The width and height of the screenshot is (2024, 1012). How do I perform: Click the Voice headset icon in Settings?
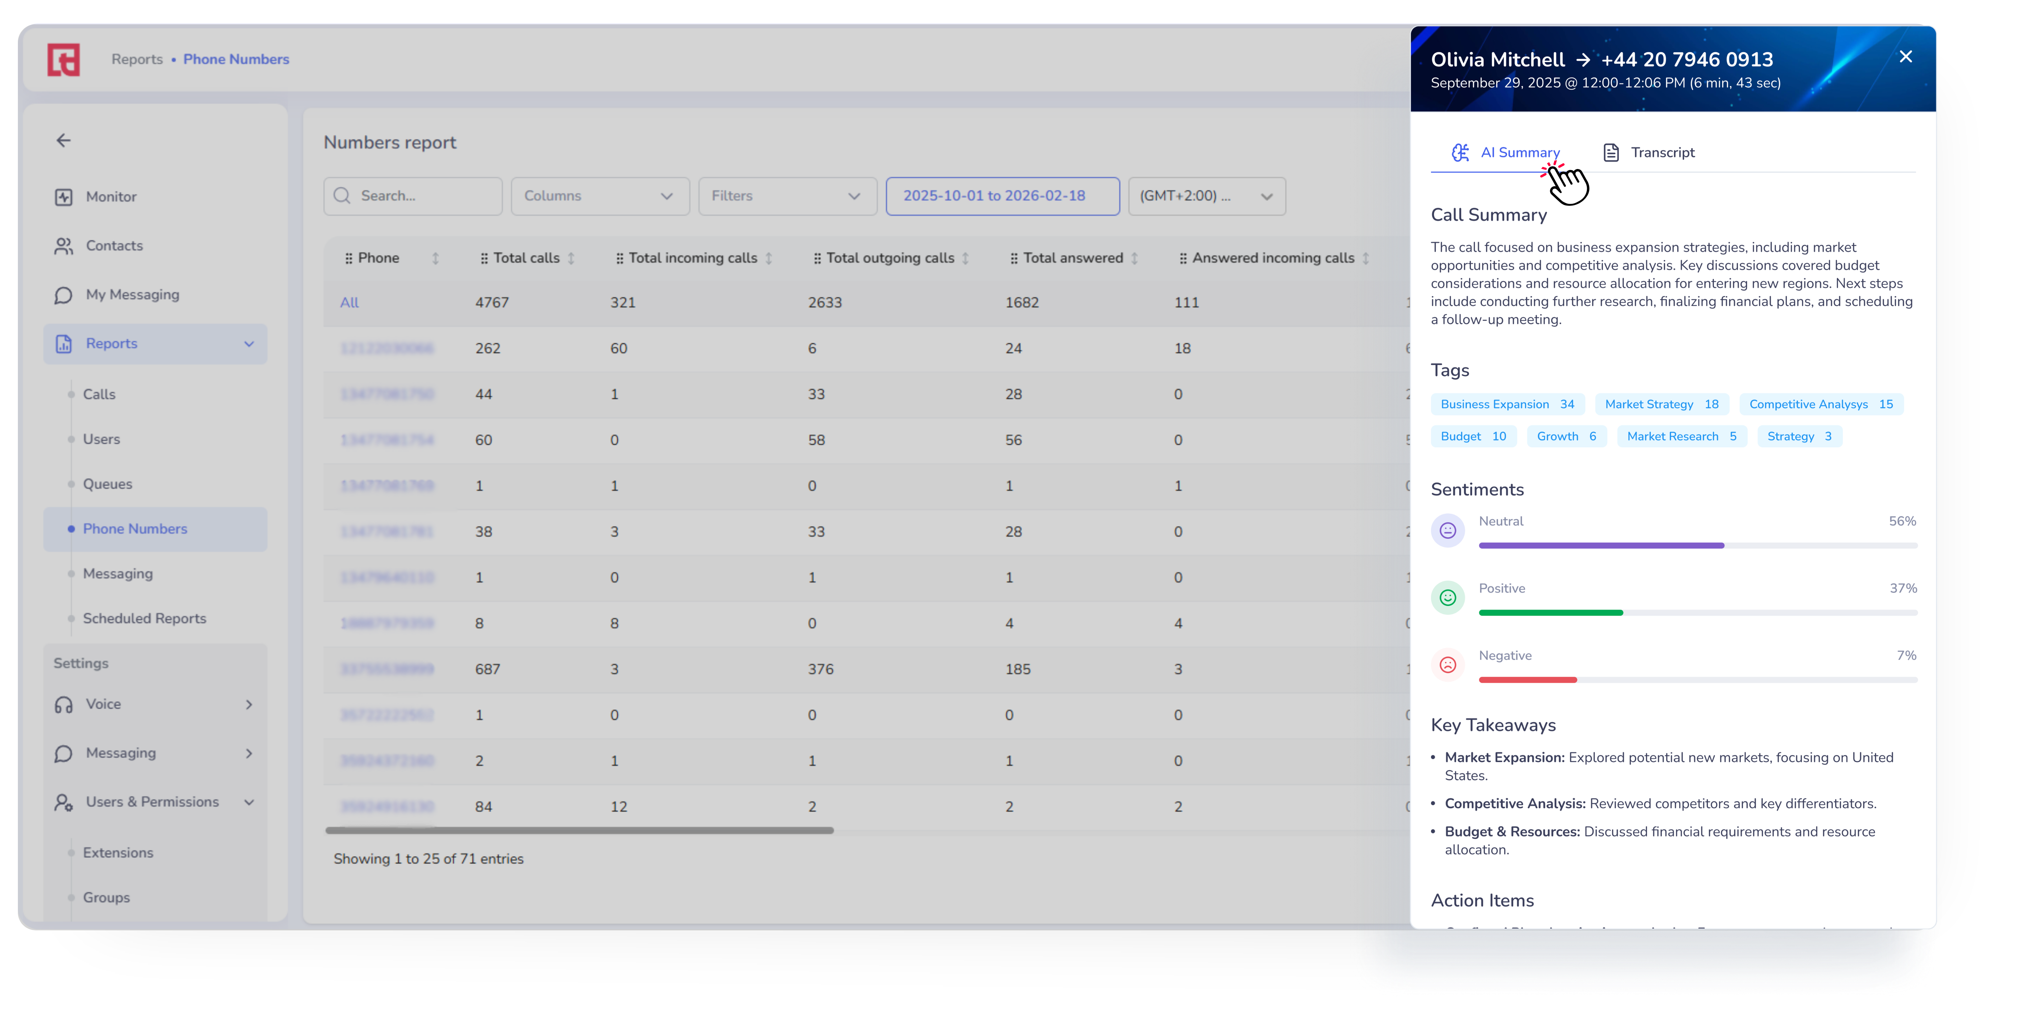[x=64, y=705]
